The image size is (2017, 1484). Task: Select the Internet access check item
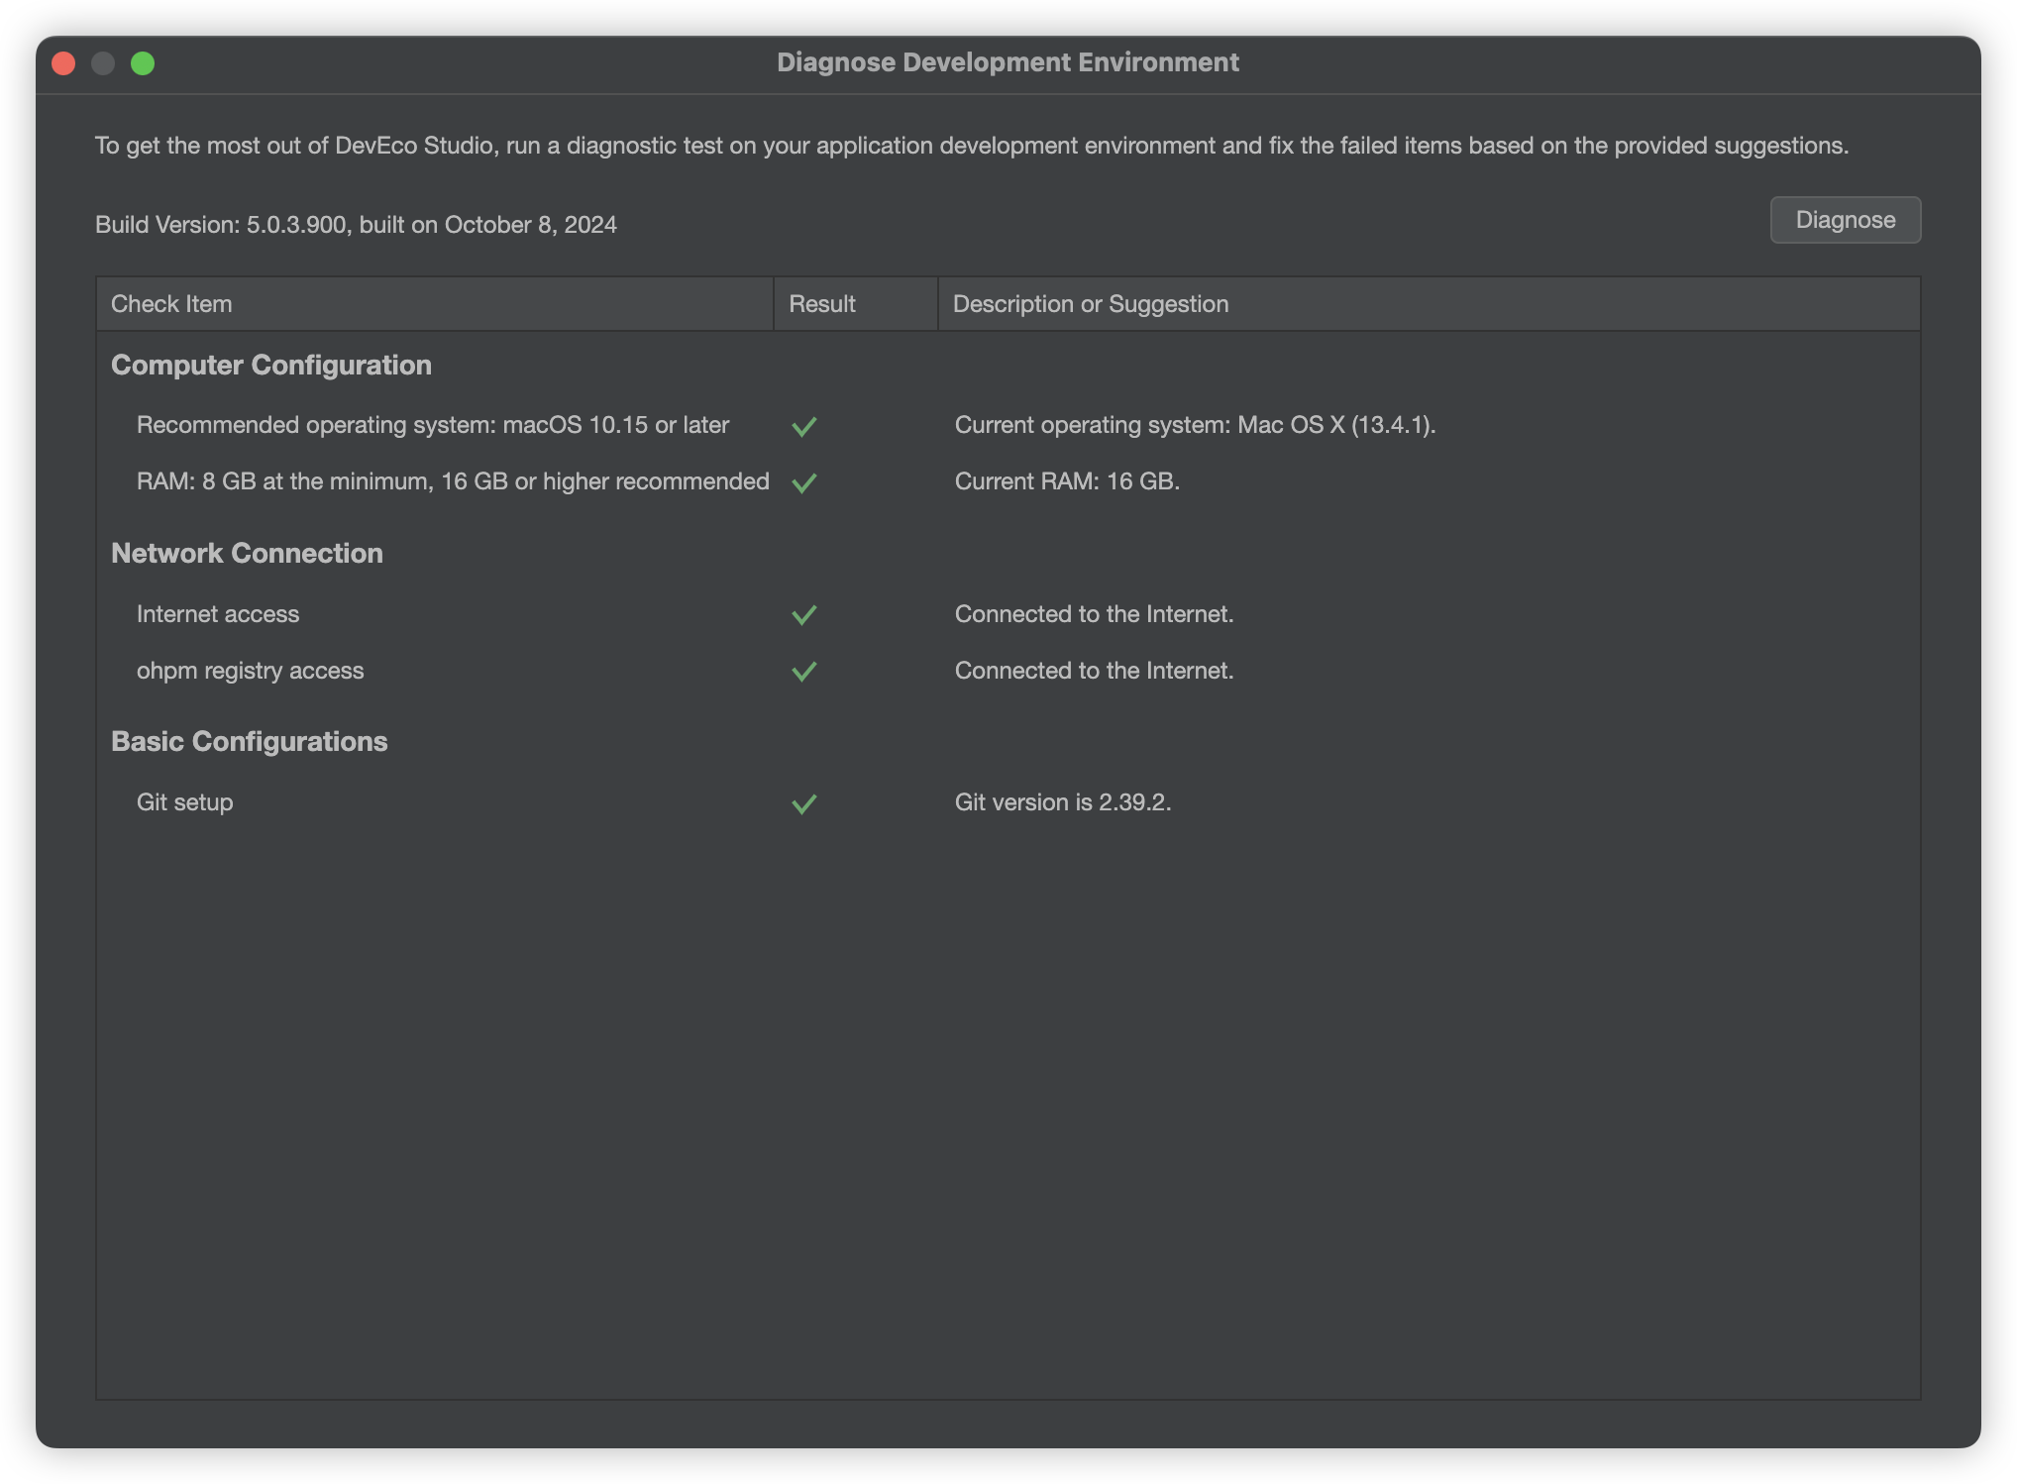(x=218, y=614)
